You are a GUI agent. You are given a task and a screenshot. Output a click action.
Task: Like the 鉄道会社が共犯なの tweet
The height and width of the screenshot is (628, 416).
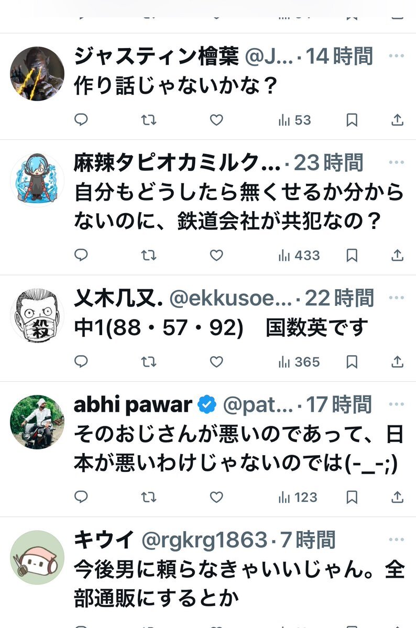pyautogui.click(x=216, y=256)
